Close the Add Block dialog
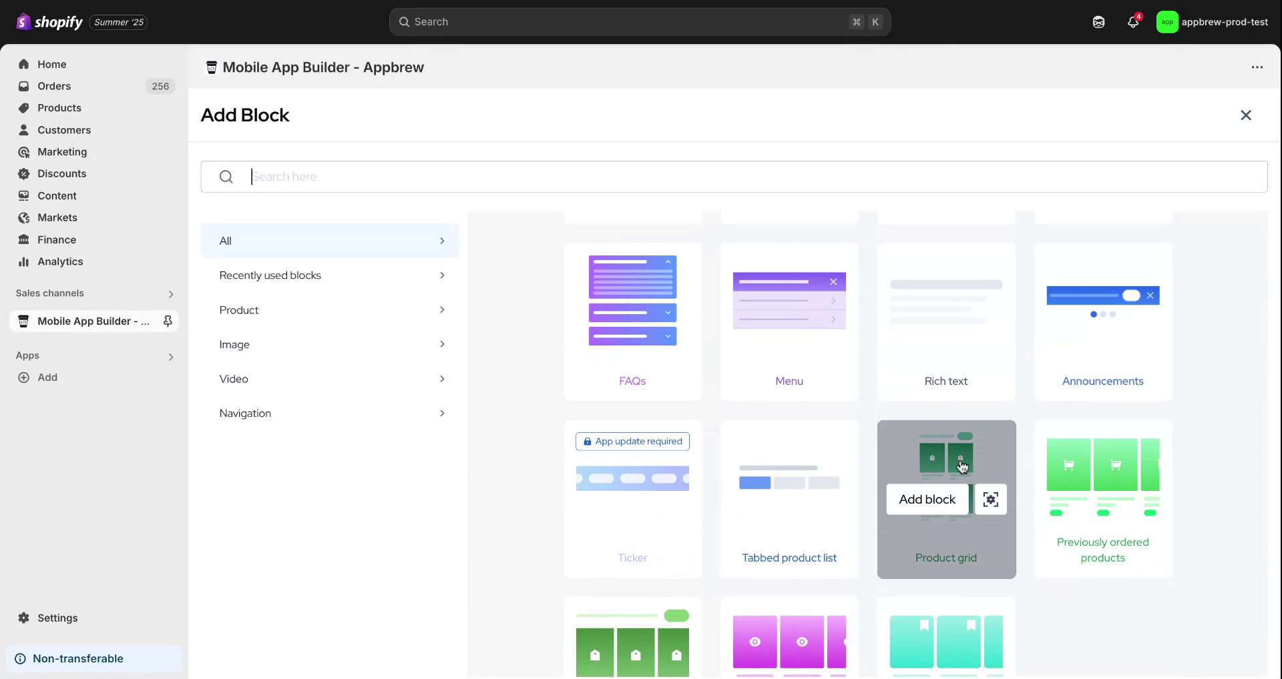 pos(1246,115)
